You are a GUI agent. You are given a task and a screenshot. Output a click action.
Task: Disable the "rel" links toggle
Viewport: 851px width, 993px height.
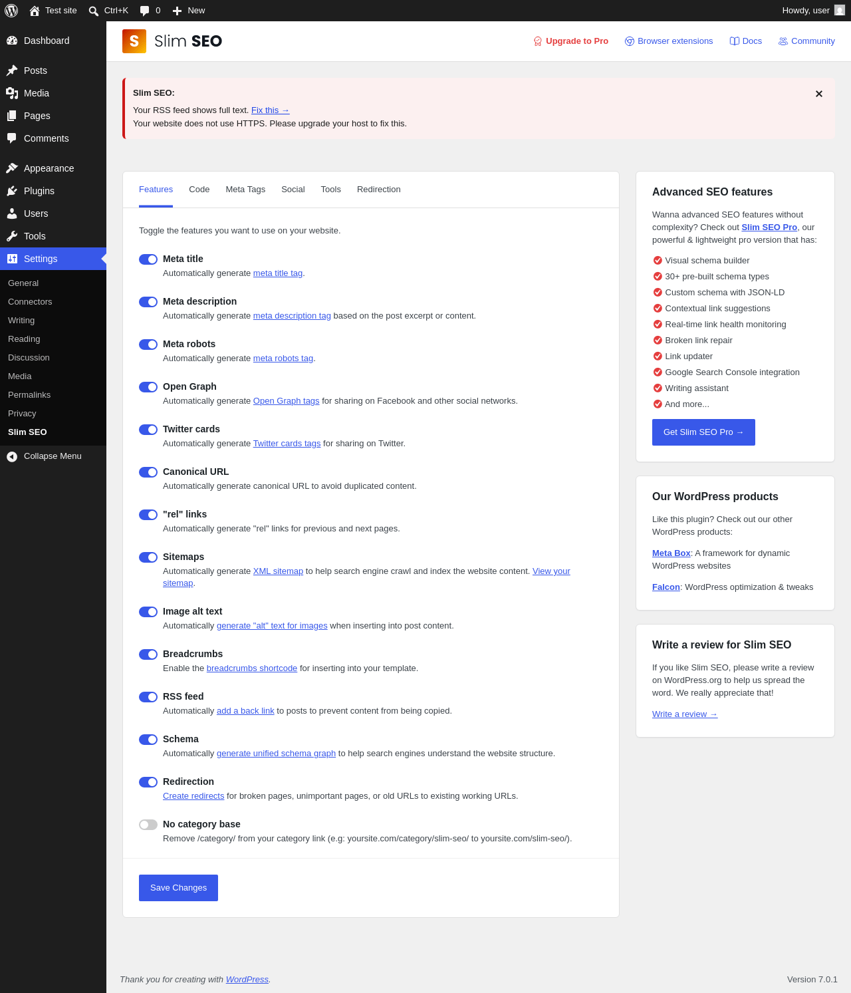(x=148, y=515)
